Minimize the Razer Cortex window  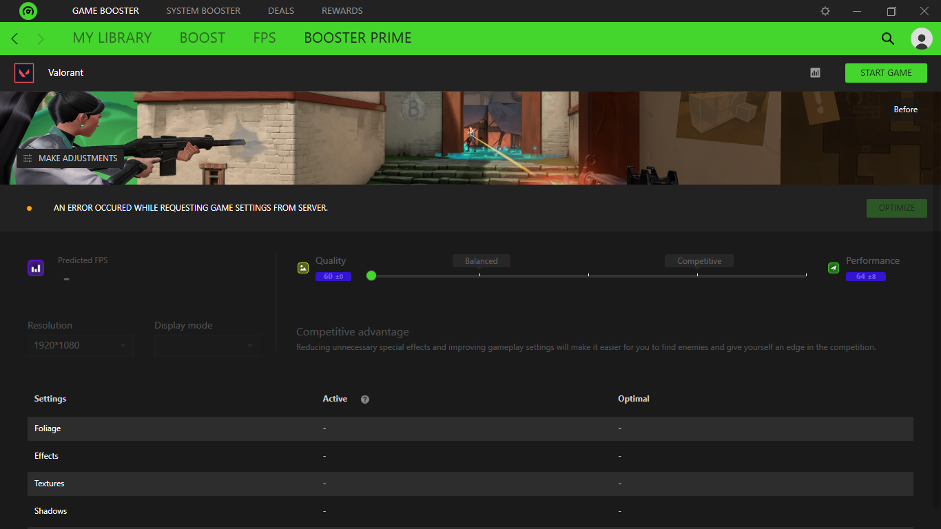857,11
